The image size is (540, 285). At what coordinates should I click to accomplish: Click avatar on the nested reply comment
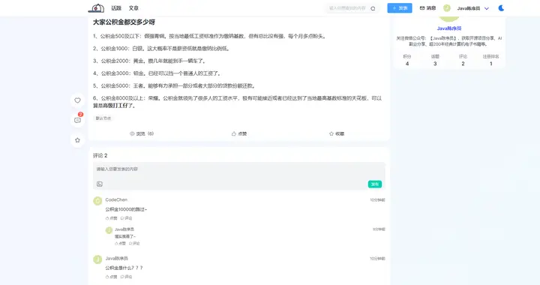point(109,230)
